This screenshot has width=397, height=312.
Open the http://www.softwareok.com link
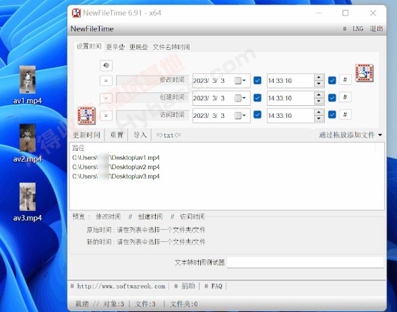point(121,286)
